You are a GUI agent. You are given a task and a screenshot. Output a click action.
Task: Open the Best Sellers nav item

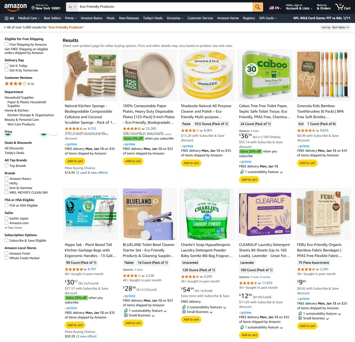tap(52, 18)
